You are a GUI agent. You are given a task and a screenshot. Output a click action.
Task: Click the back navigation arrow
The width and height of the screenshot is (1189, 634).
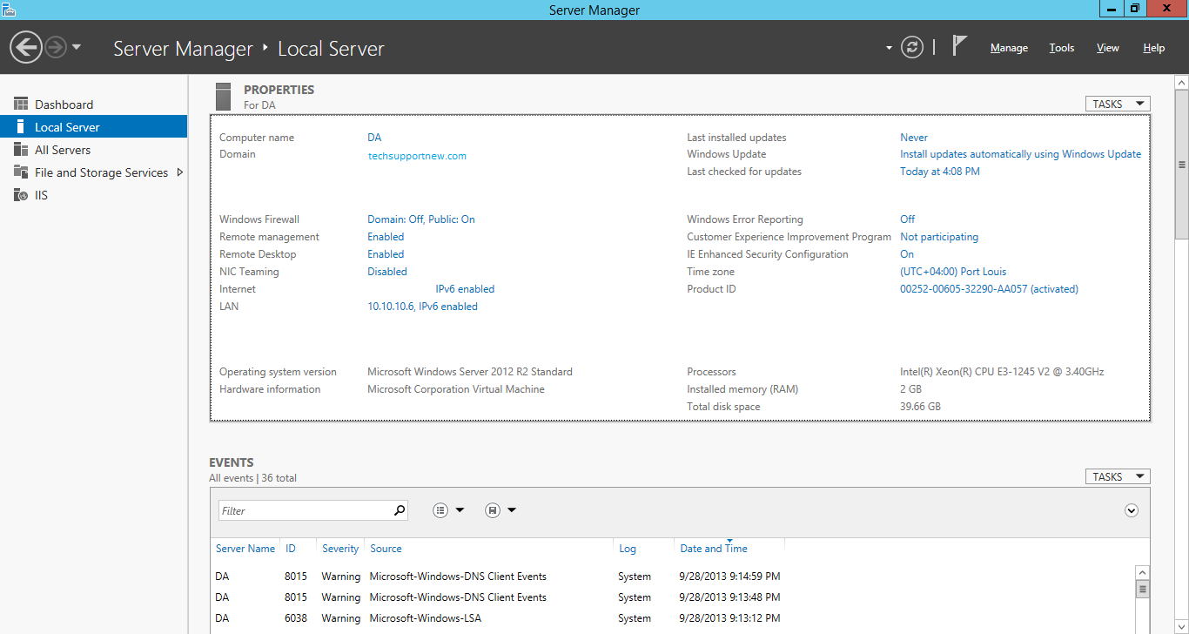(26, 47)
